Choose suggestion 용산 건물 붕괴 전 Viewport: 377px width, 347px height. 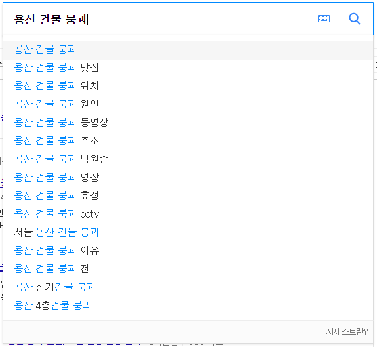[188, 268]
